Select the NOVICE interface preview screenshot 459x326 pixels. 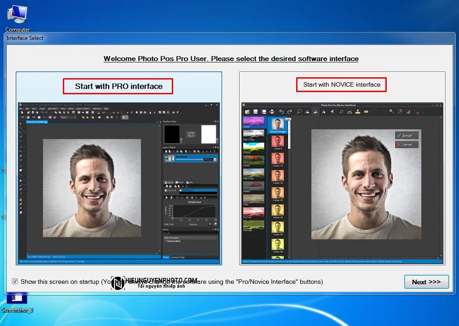coord(342,183)
